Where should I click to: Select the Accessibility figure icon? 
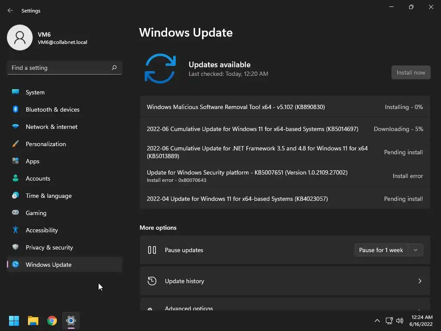pyautogui.click(x=16, y=230)
